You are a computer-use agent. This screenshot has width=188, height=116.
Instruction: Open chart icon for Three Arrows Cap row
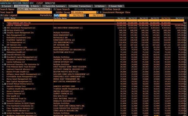coord(185,23)
